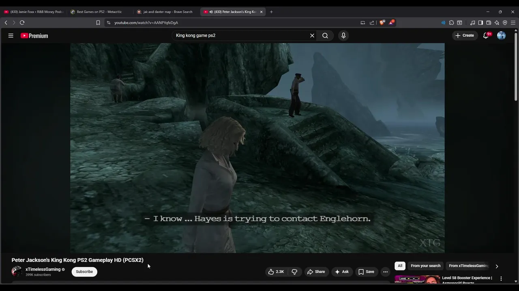Install or cast page from address bar icon
519x291 pixels.
point(363,23)
